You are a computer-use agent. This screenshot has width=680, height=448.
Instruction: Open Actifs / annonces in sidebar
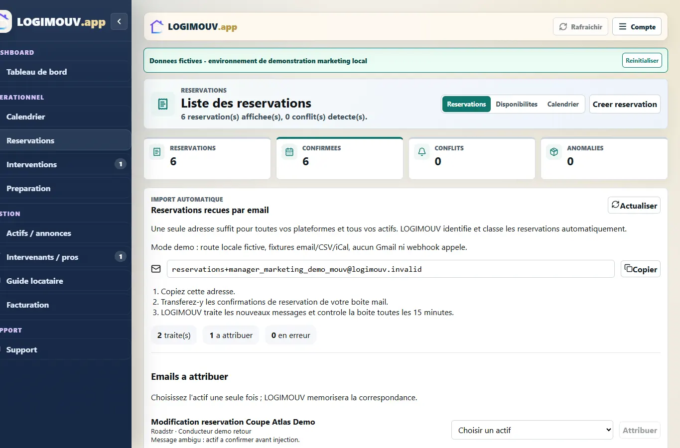(65, 233)
